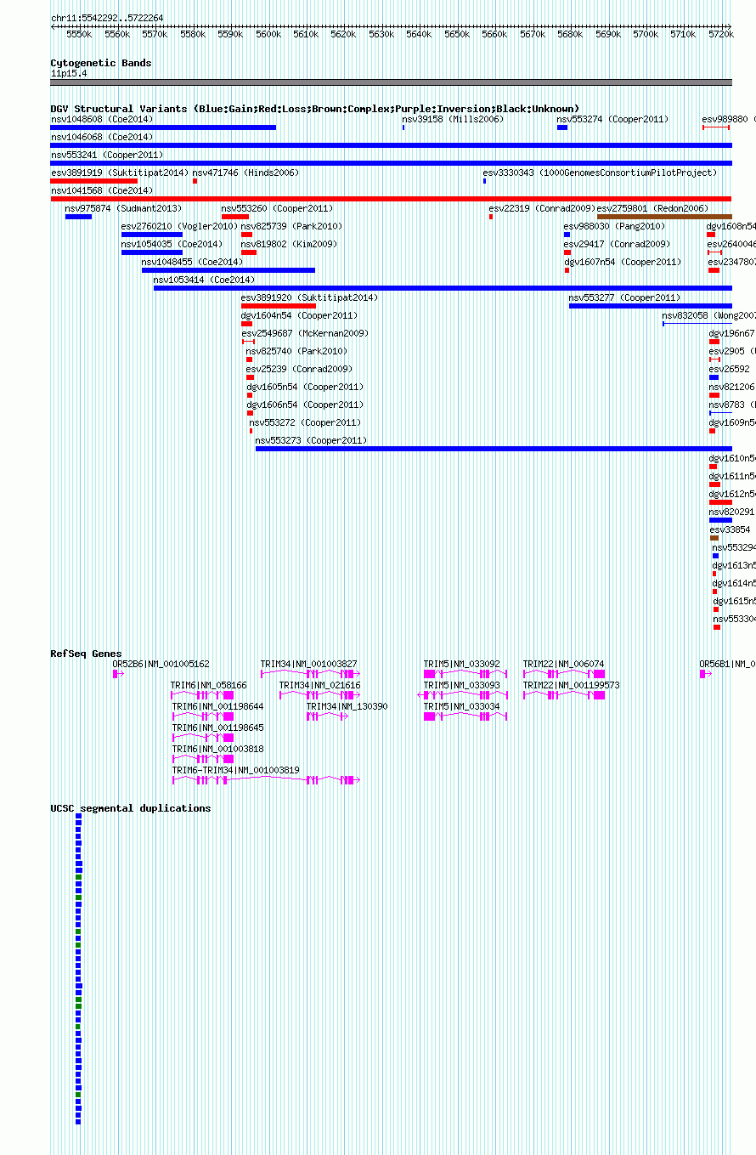Click esv33854 complex variant label

coord(731,529)
